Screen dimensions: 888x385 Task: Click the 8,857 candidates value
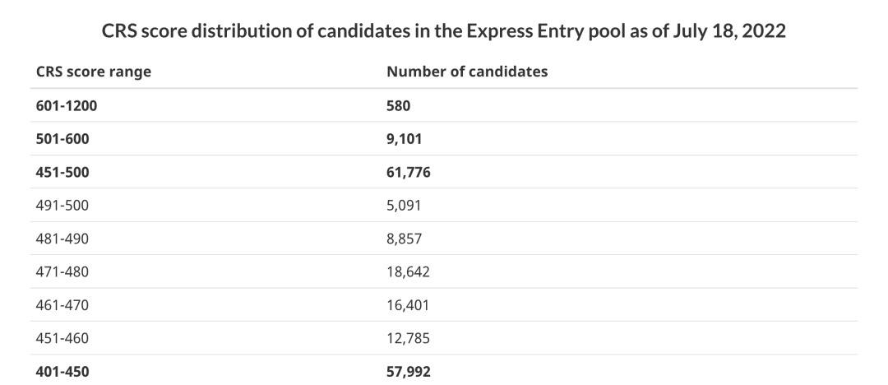404,239
